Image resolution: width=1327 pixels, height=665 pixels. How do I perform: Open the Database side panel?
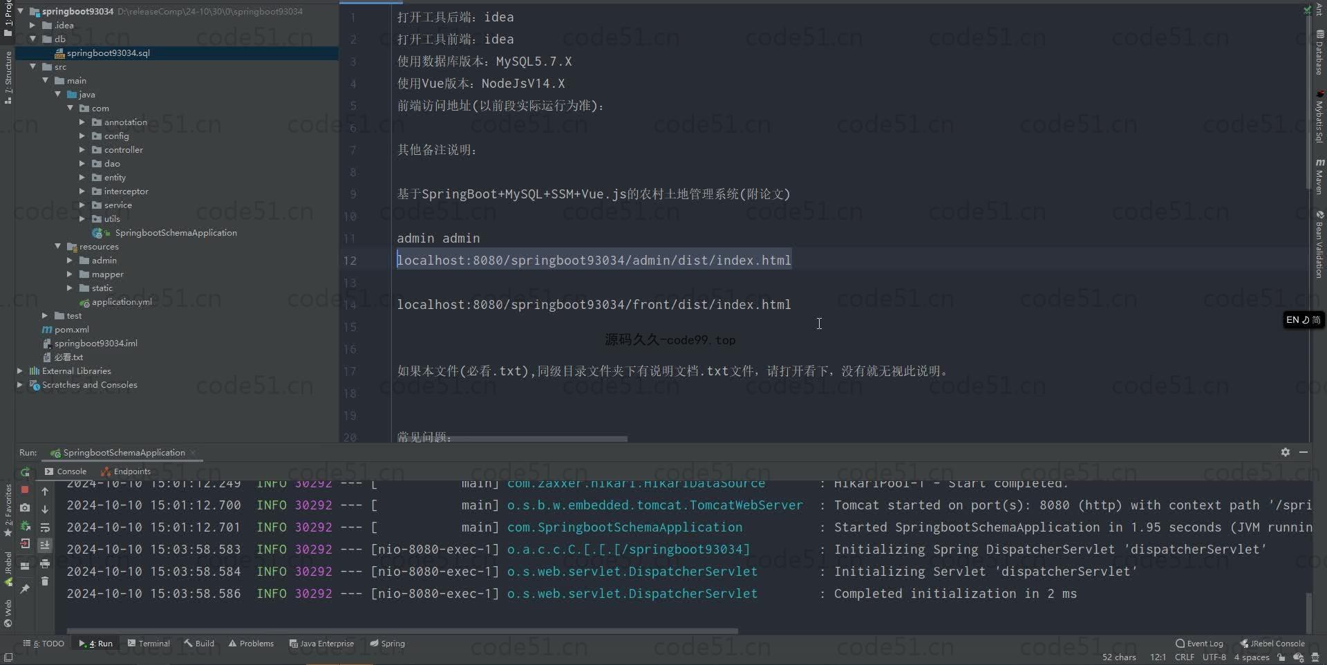coord(1319,52)
